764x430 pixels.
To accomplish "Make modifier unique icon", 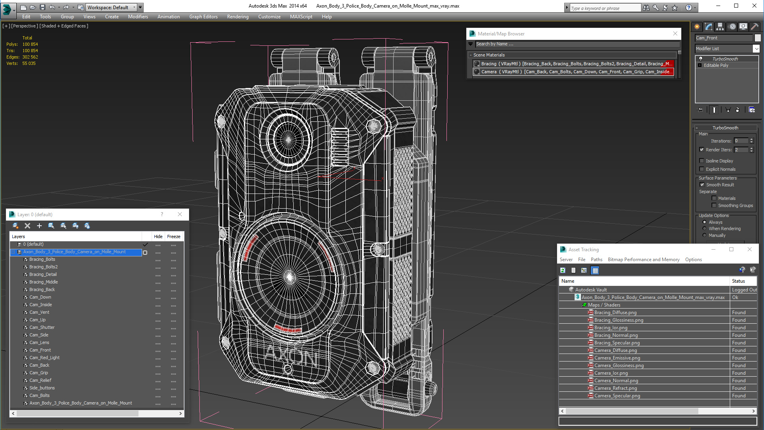I will (728, 110).
